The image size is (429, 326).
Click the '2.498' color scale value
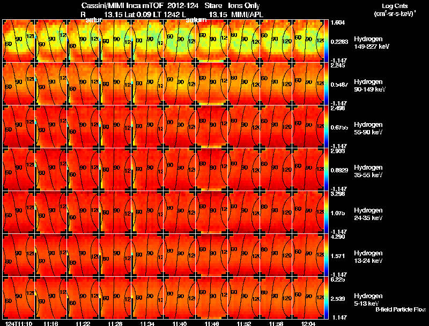[x=338, y=108]
